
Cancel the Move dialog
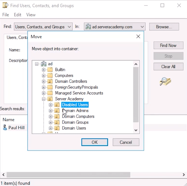point(126,142)
